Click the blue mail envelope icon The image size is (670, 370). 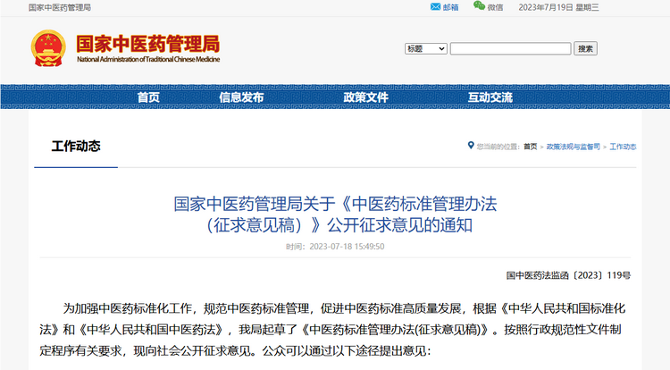tap(435, 6)
